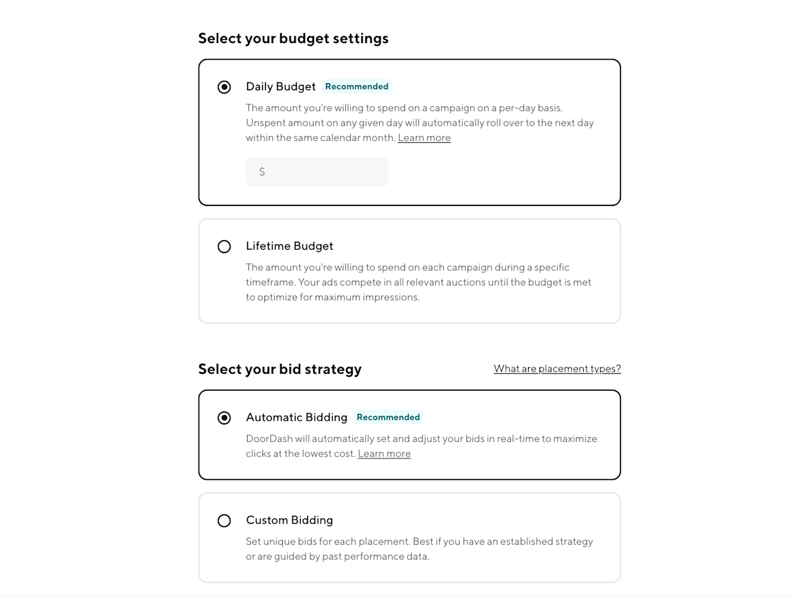Click the What are placement types link
Image resolution: width=797 pixels, height=598 pixels.
557,369
